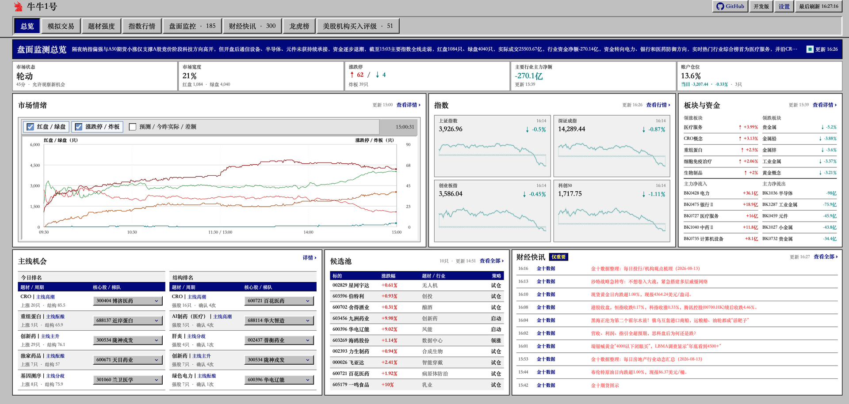This screenshot has width=849, height=404.
Task: Open the 科创50 index chart card
Action: point(611,211)
